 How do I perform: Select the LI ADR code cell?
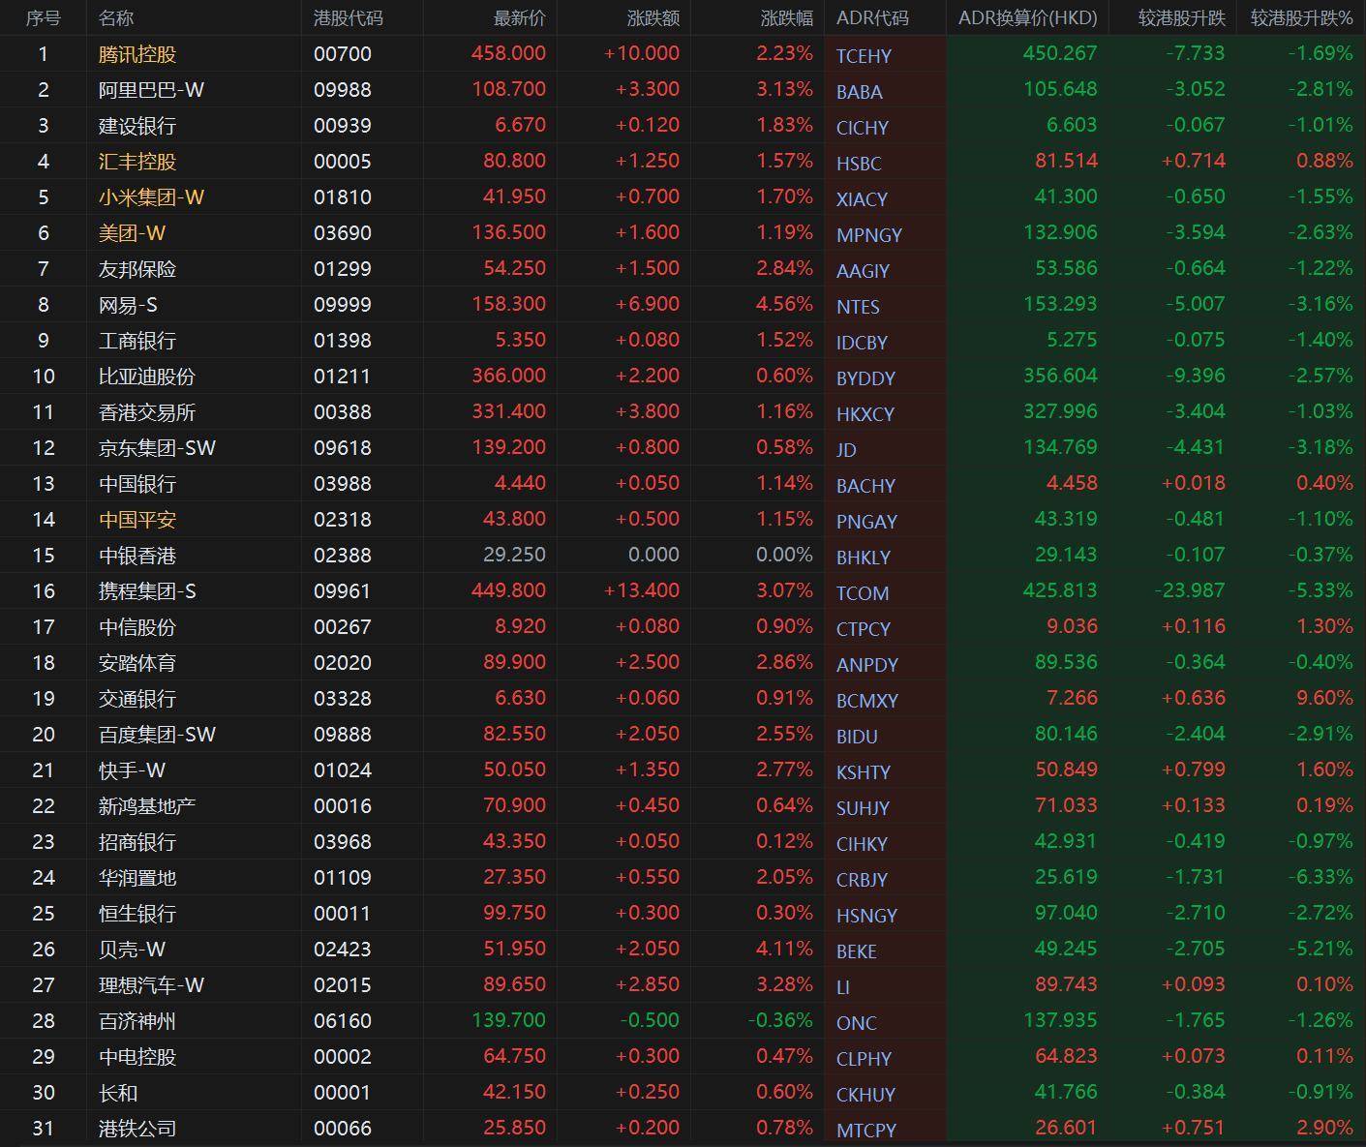point(843,987)
